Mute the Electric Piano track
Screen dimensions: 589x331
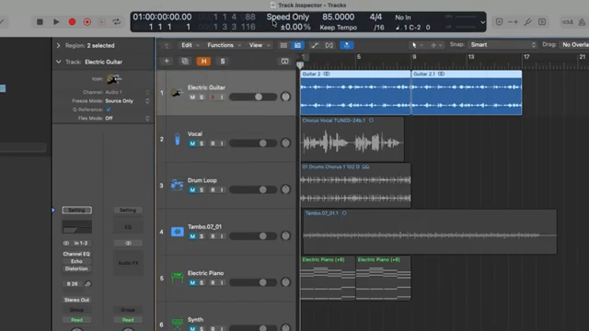click(192, 282)
